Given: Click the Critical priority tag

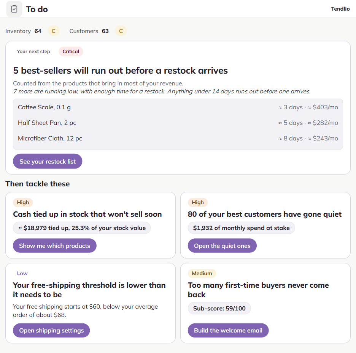Looking at the screenshot, I should (x=71, y=52).
